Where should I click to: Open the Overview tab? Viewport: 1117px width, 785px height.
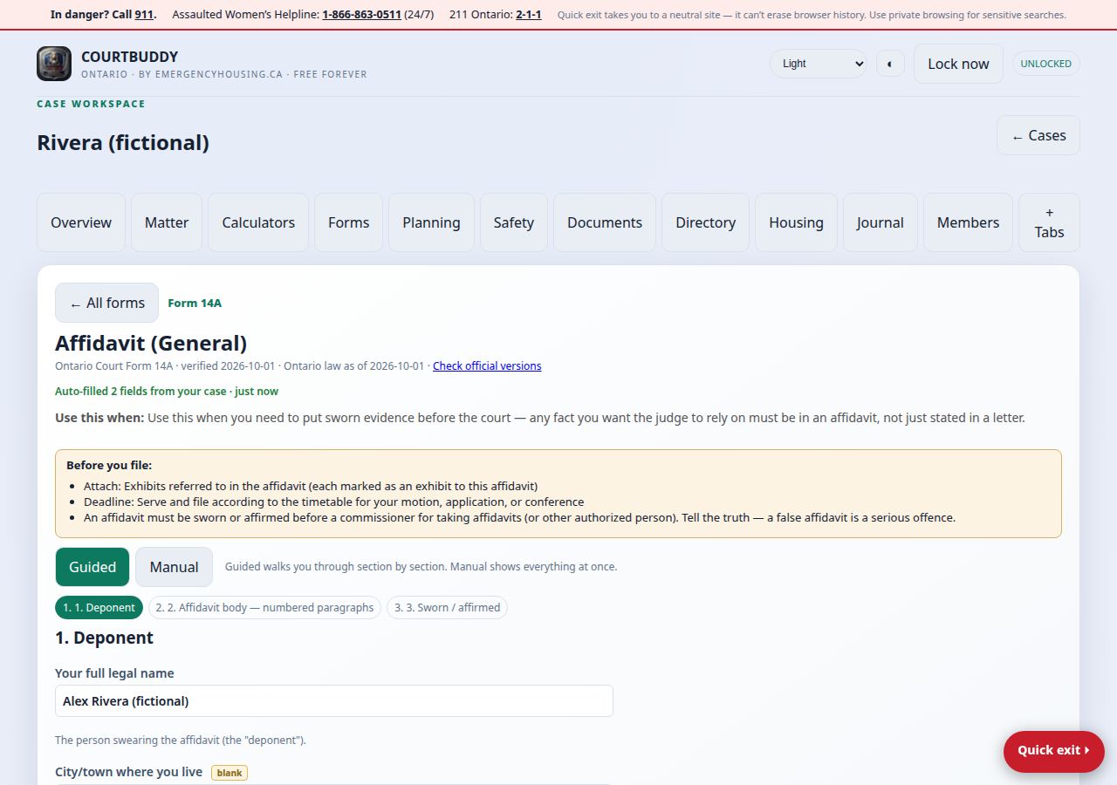(x=81, y=222)
